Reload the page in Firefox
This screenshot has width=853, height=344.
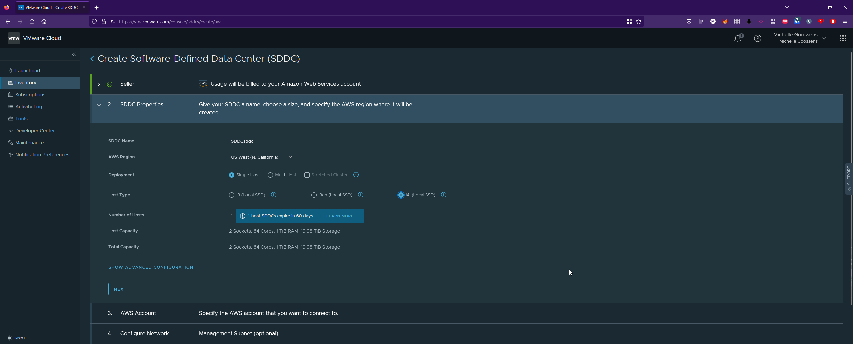coord(32,22)
